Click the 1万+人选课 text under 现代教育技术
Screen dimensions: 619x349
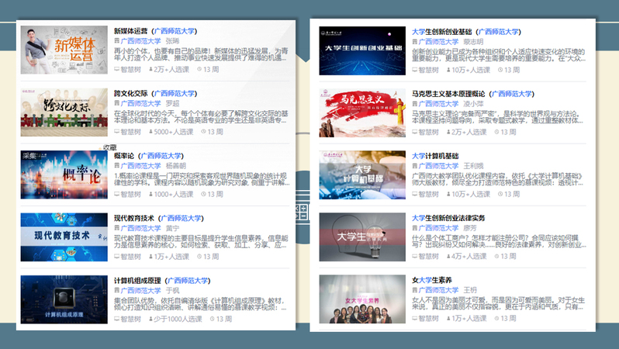[171, 256]
